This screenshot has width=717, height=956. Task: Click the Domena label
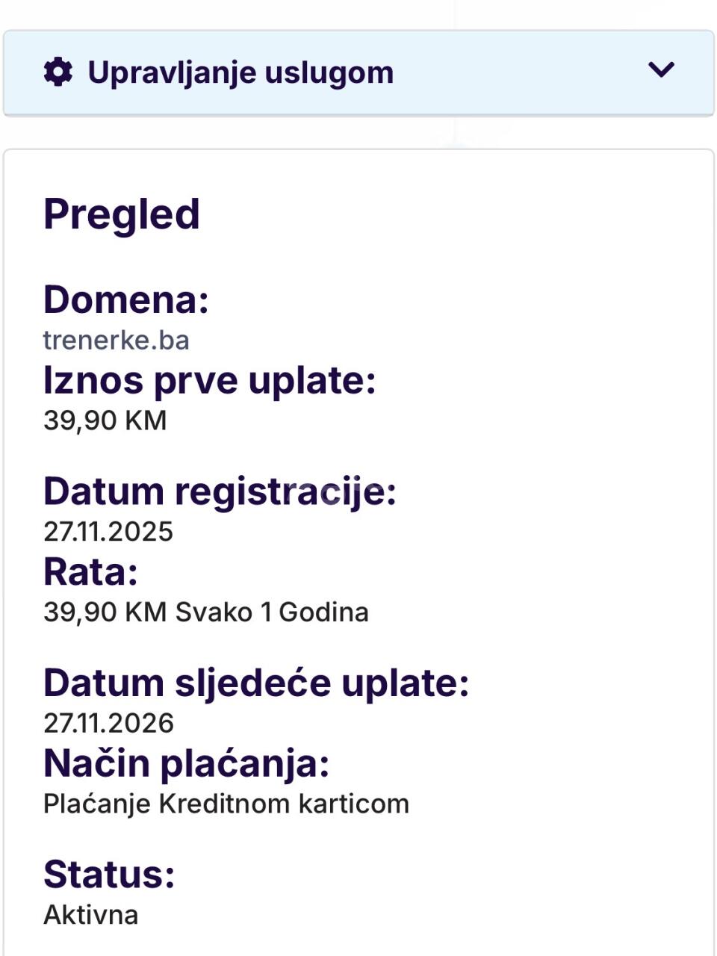pyautogui.click(x=125, y=299)
